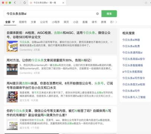This screenshot has height=134, width=151.
Task: Open related search 今日头条ai神器
Action: 131,40
